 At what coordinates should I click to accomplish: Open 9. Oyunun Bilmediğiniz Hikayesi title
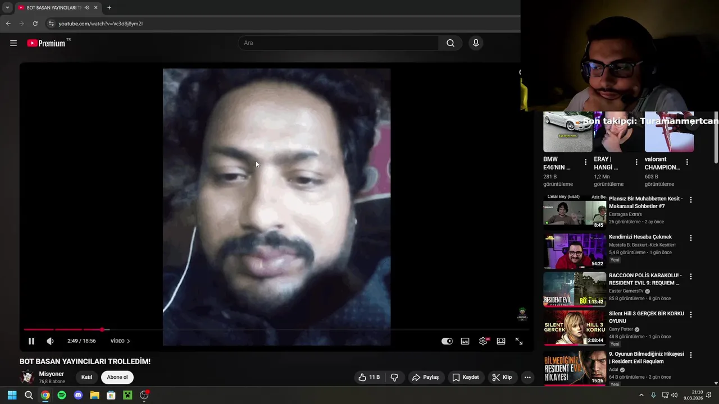pyautogui.click(x=647, y=357)
